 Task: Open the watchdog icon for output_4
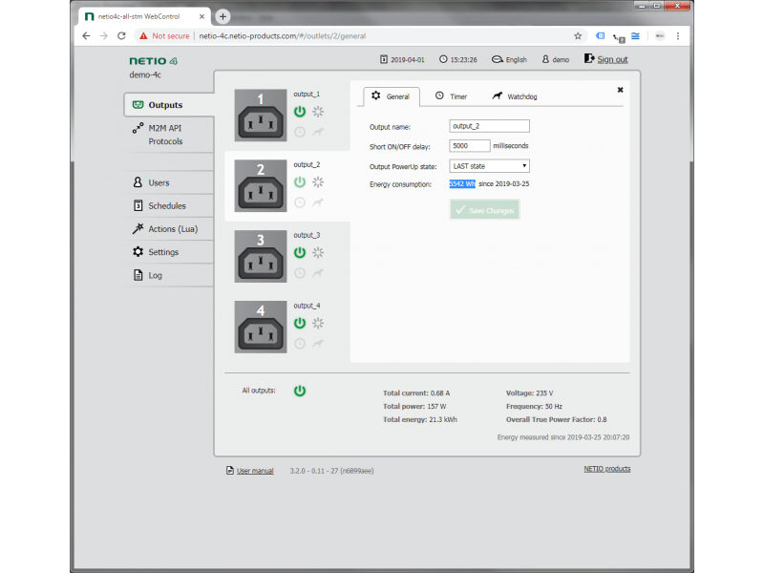(318, 344)
